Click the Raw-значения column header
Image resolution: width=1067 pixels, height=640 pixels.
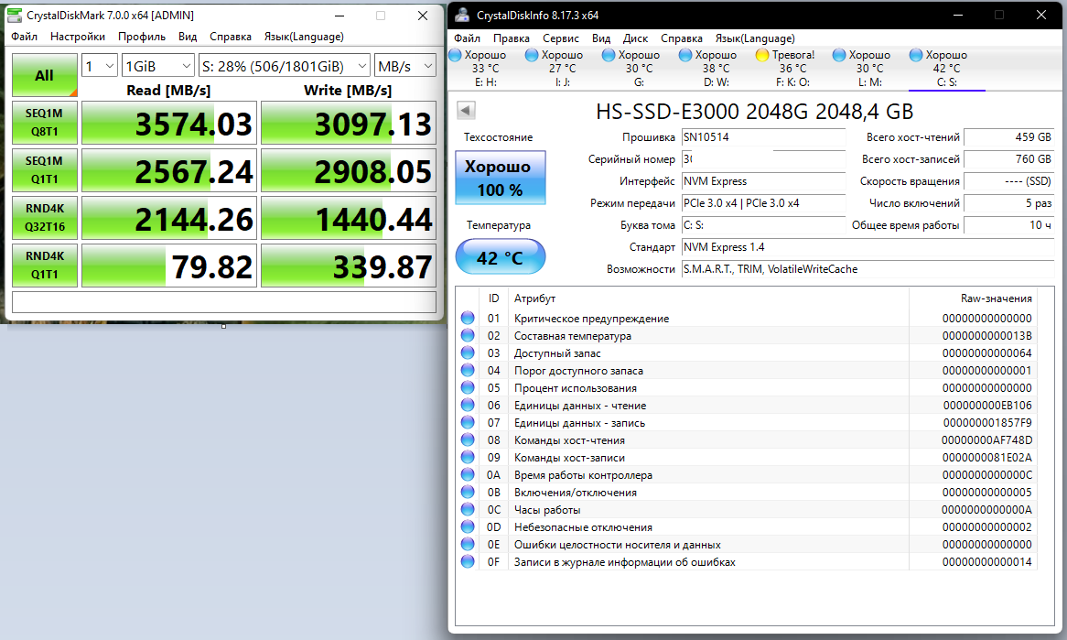(997, 298)
